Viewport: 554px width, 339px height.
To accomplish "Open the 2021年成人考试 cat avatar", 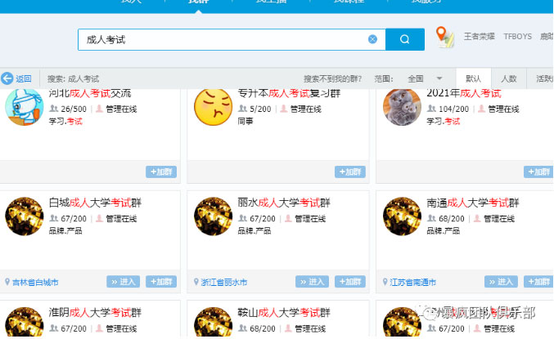I will (402, 107).
